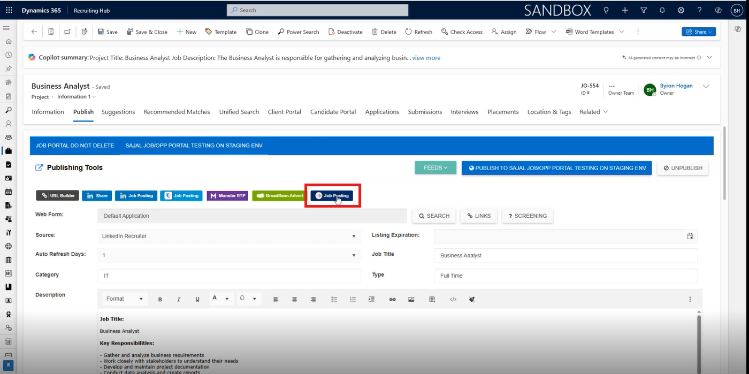Insert an image in the description editor
Screen dimensions: 749x374
pyautogui.click(x=411, y=299)
